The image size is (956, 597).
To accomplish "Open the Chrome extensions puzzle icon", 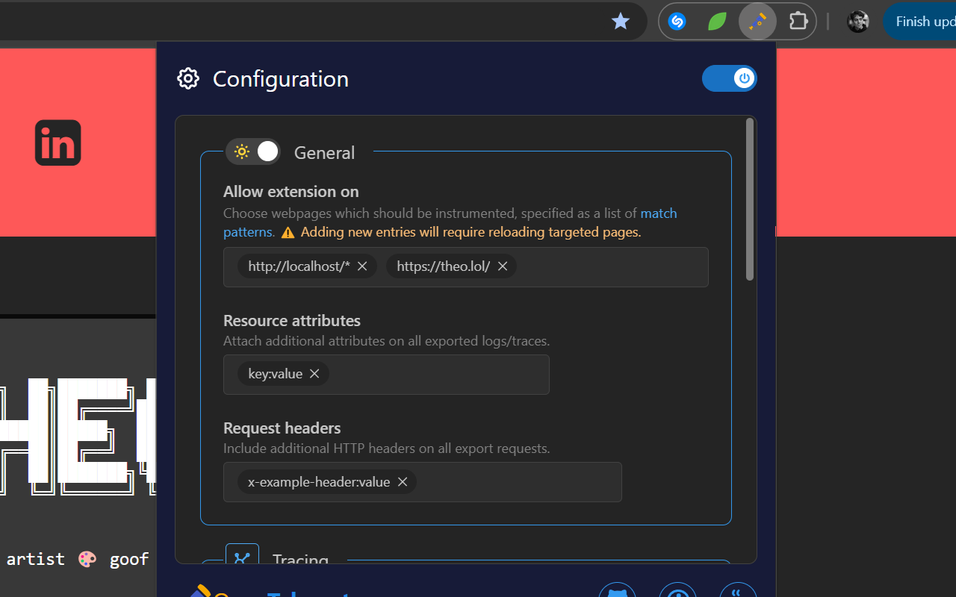I will [x=798, y=21].
